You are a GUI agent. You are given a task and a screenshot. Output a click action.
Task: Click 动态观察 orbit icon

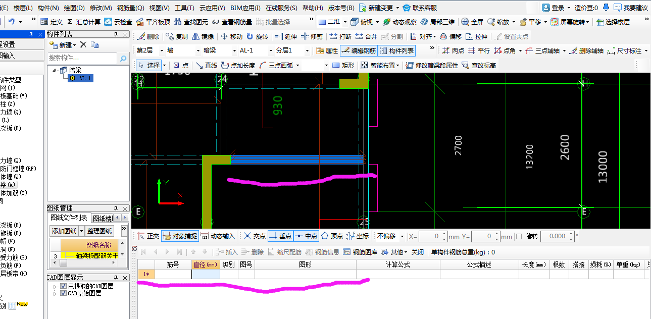tap(386, 22)
